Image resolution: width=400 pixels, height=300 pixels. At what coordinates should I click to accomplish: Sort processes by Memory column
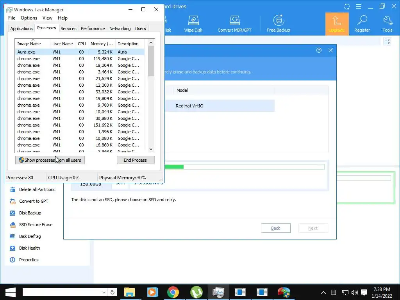tap(102, 44)
